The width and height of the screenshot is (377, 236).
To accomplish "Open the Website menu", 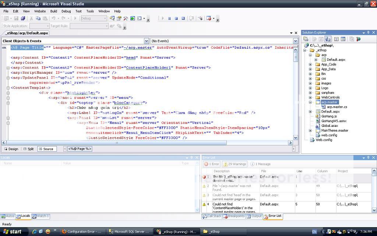I will point(40,11).
